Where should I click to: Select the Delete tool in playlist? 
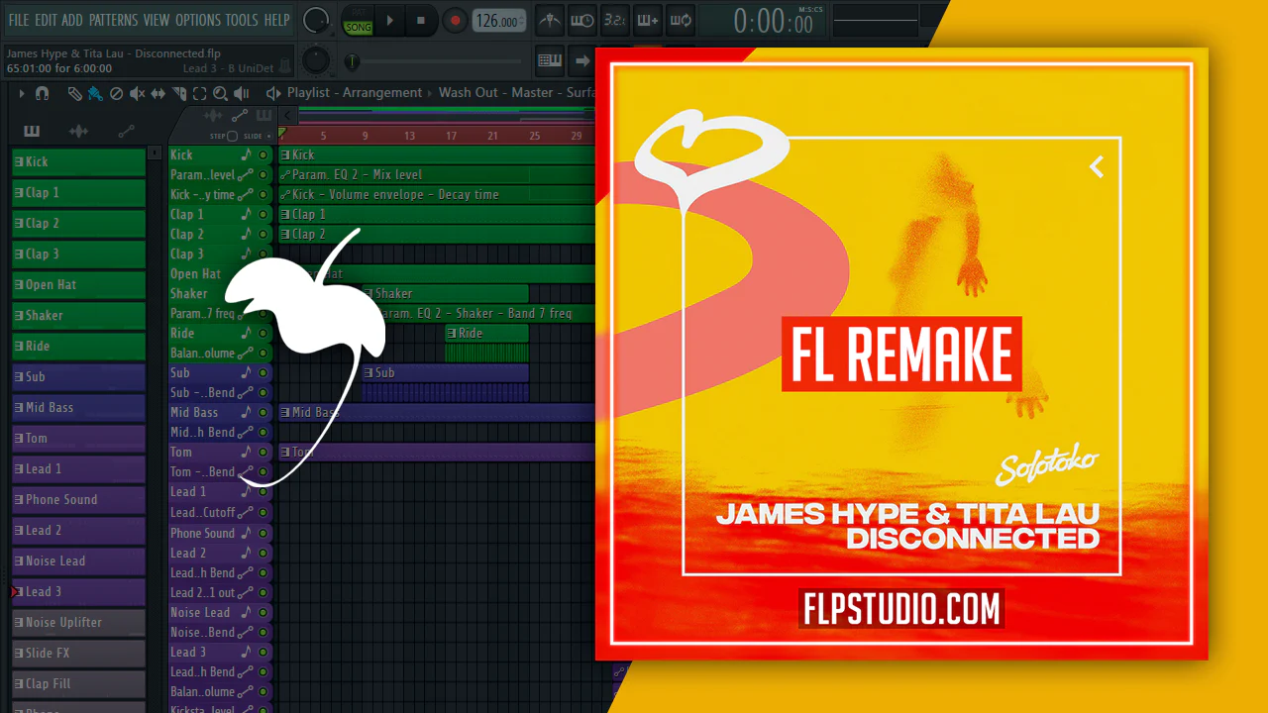pos(116,93)
